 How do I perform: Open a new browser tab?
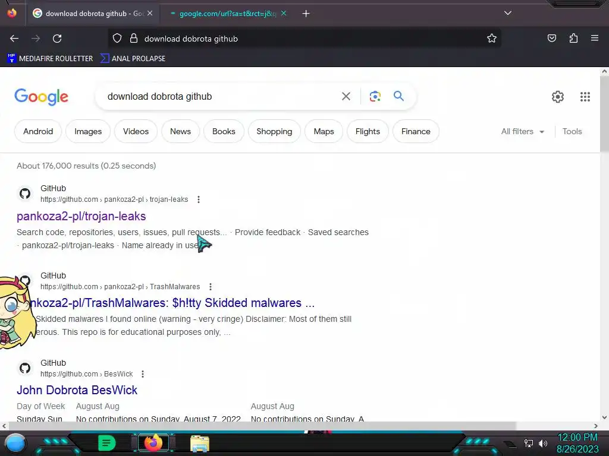306,14
